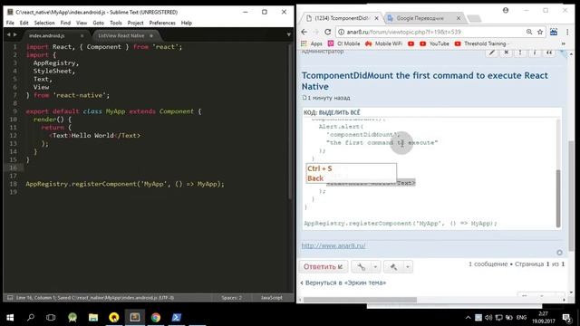View site information icon in address bar

point(342,33)
